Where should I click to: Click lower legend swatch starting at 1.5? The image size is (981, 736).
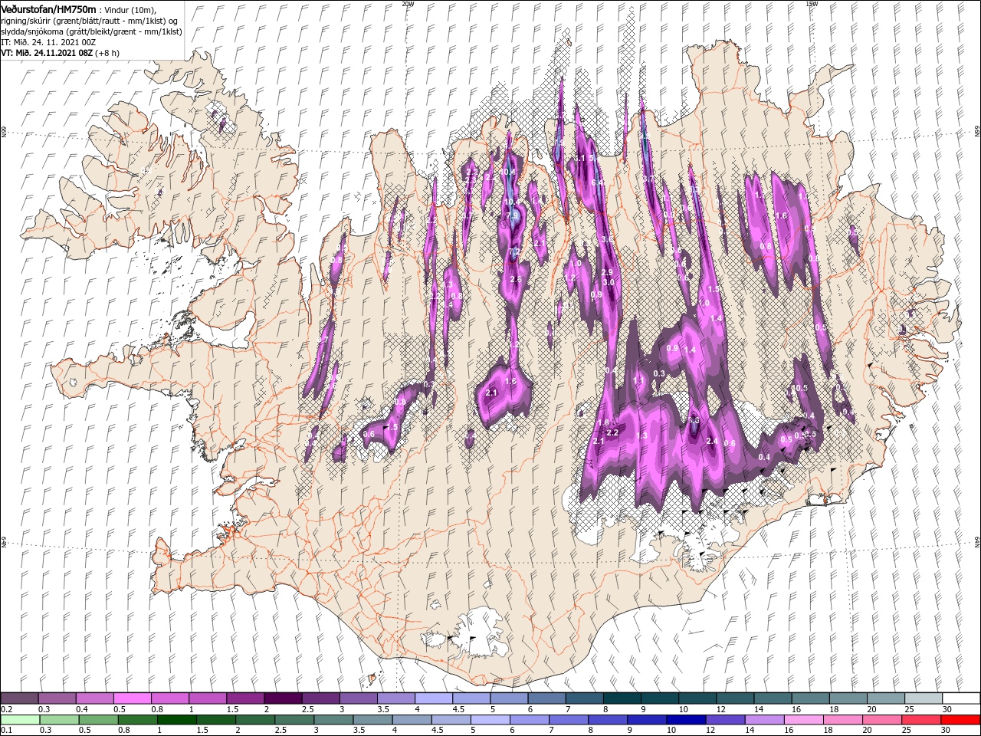[215, 720]
